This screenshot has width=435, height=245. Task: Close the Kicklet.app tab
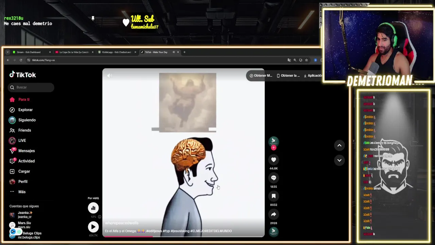point(135,52)
